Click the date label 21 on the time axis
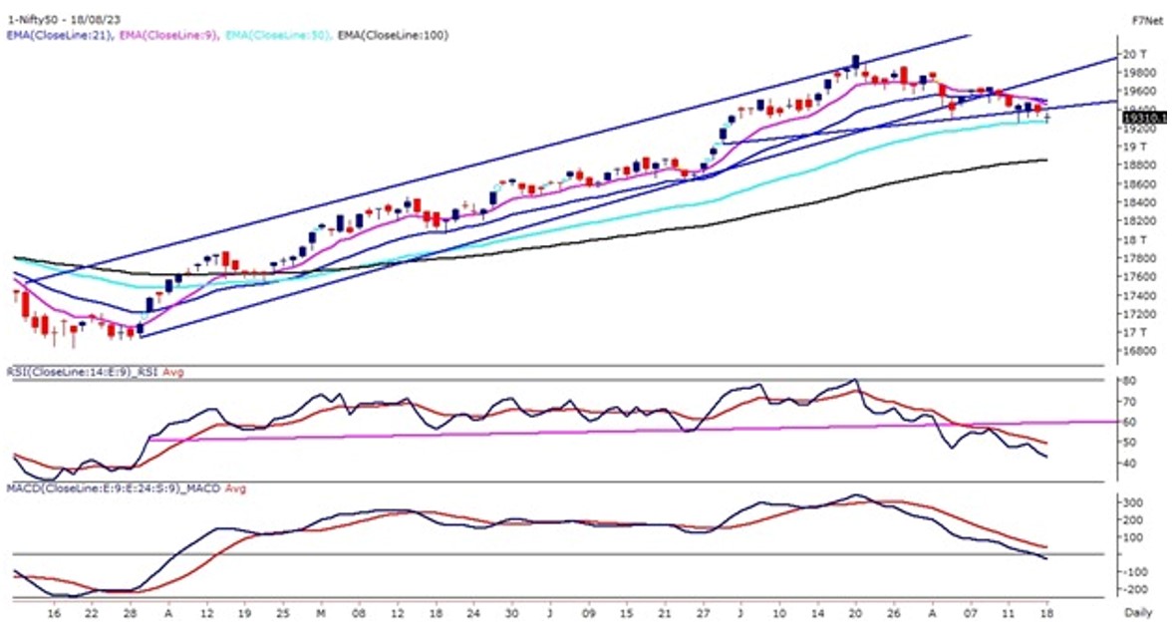Viewport: 1176px width, 643px height. coord(665,613)
